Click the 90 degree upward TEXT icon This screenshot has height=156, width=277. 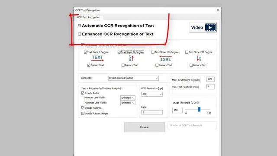pyautogui.click(x=131, y=58)
